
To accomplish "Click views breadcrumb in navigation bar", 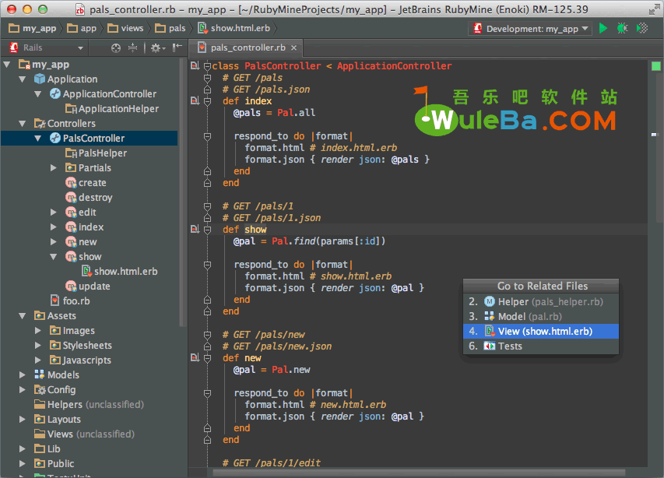I will click(x=126, y=28).
